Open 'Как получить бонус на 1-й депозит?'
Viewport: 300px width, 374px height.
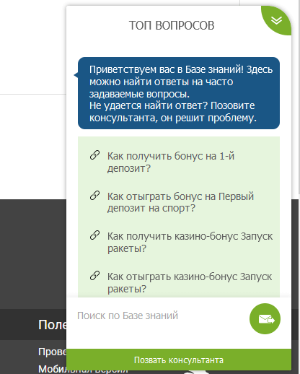[171, 162]
